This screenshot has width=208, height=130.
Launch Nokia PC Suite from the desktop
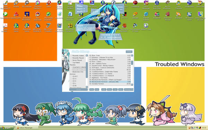click(146, 27)
